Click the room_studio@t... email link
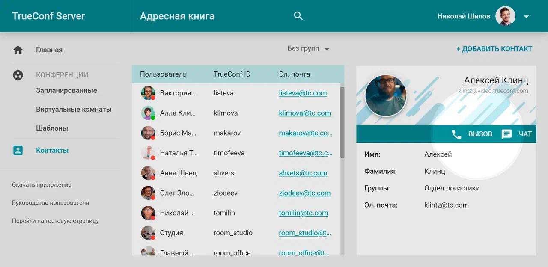This screenshot has height=267, width=548. click(x=305, y=233)
